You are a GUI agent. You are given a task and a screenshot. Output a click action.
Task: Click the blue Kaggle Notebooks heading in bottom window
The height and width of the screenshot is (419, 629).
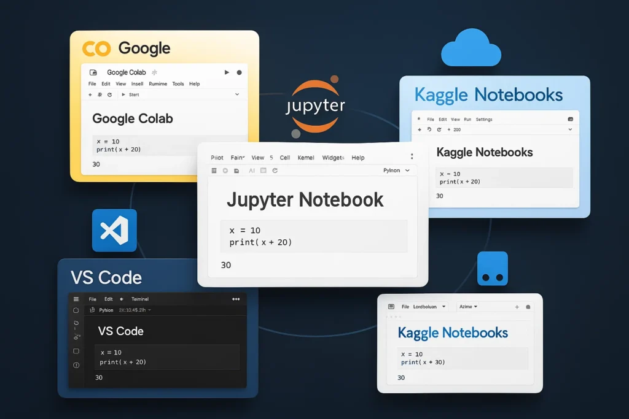click(x=453, y=333)
